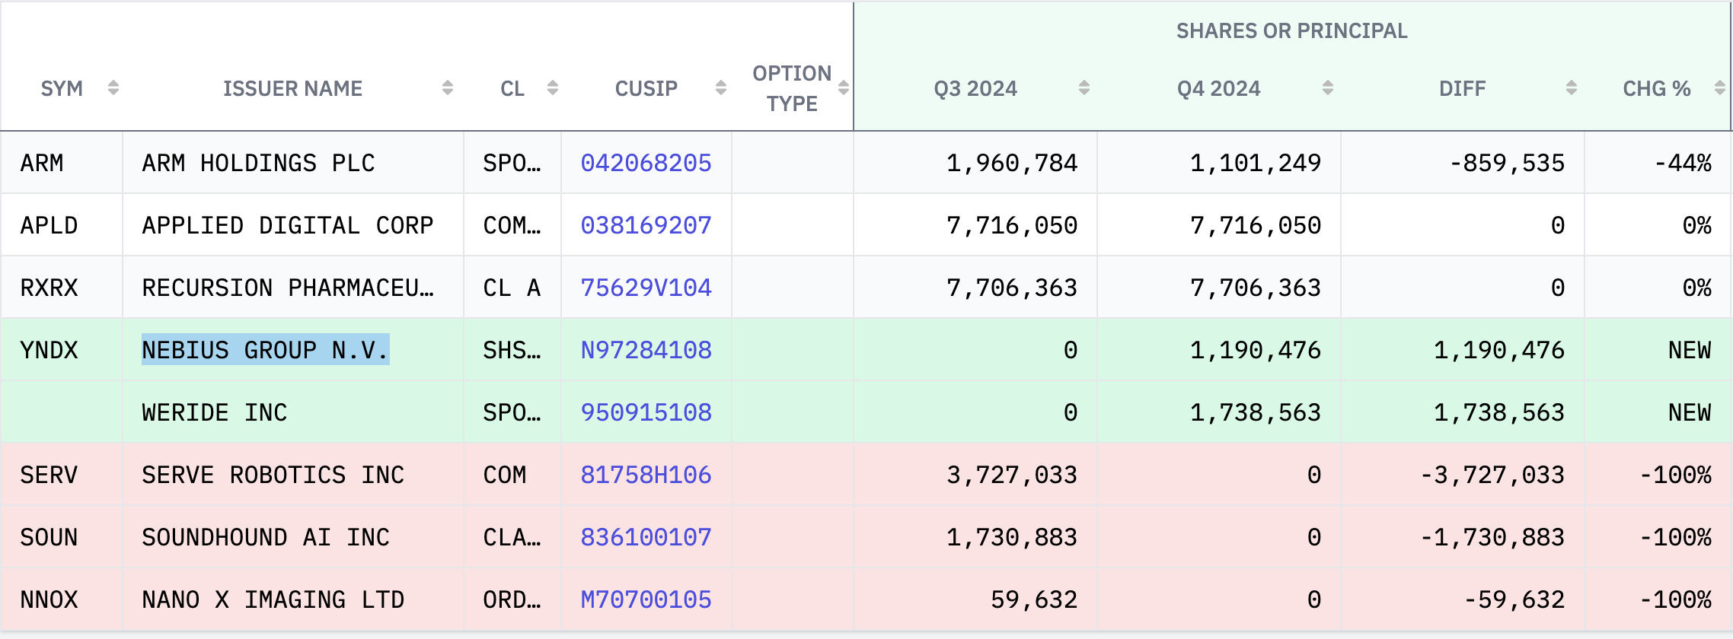Click Q4 value 1,101,249
The height and width of the screenshot is (639, 1733).
pyautogui.click(x=1256, y=163)
